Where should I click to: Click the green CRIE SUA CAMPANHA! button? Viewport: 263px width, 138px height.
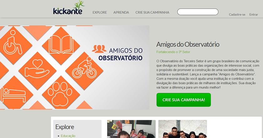point(184,100)
